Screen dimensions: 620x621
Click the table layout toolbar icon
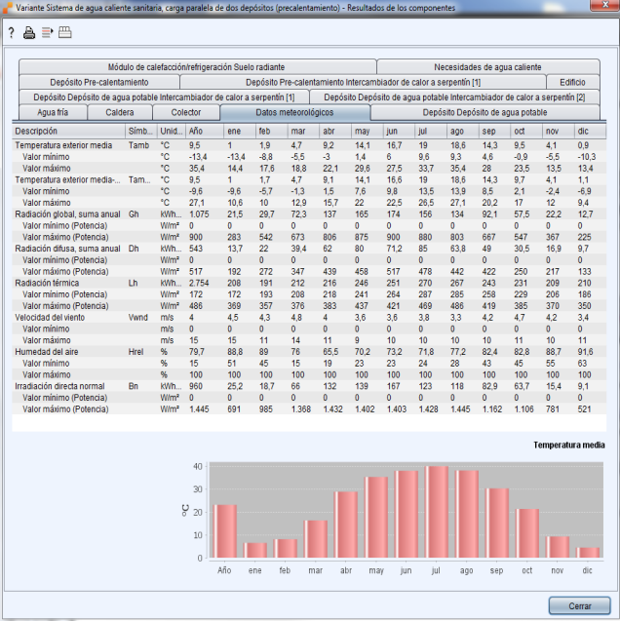[65, 32]
